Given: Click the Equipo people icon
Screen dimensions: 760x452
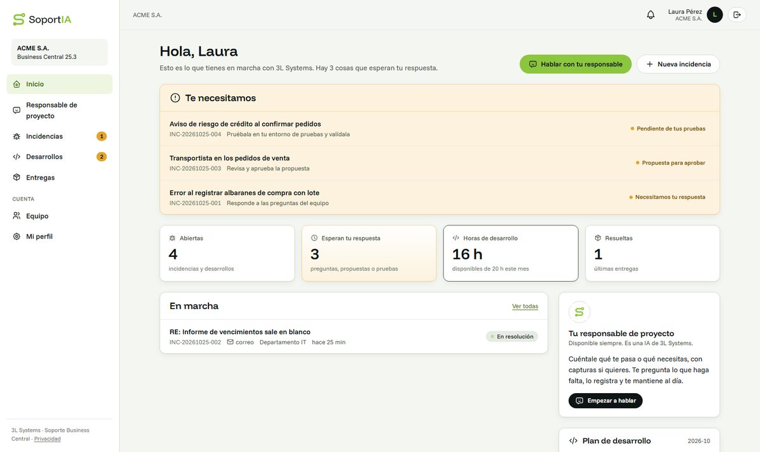Looking at the screenshot, I should pos(16,216).
